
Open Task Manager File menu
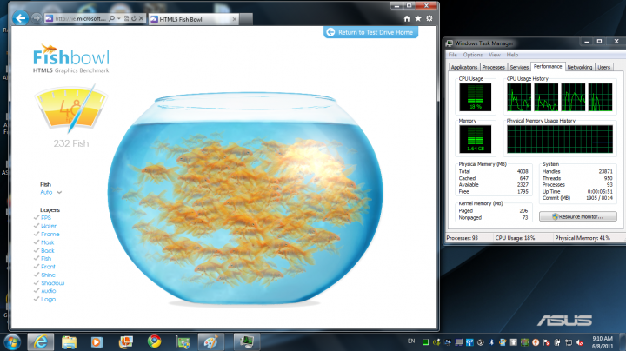[452, 55]
